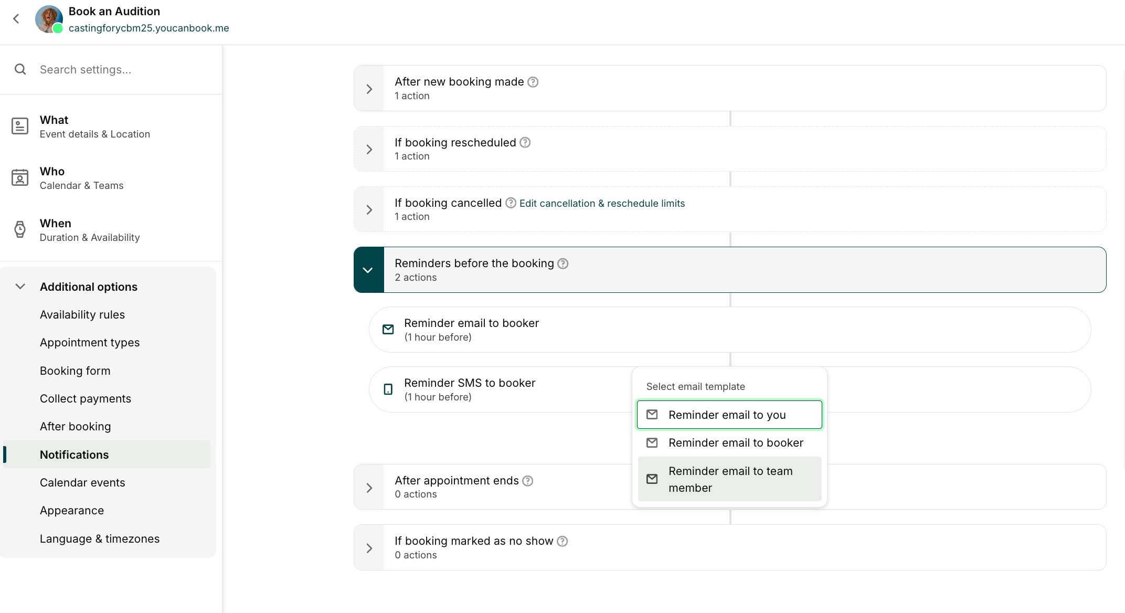Screen dimensions: 1125x613
Task: Collapse the Reminders before the booking section
Action: coord(368,270)
